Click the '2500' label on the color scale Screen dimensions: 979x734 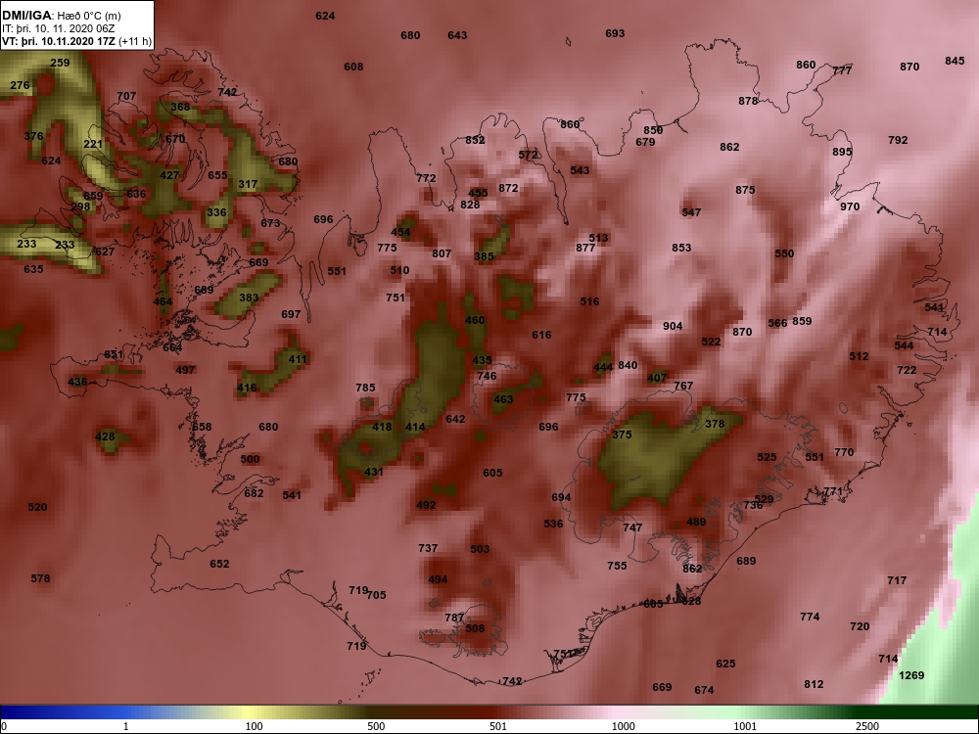(866, 726)
